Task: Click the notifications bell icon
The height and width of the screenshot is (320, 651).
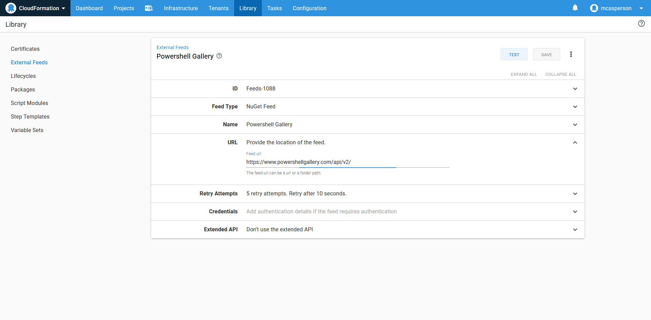Action: pos(575,8)
